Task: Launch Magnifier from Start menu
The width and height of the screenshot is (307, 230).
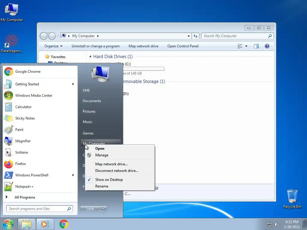Action: (40, 141)
